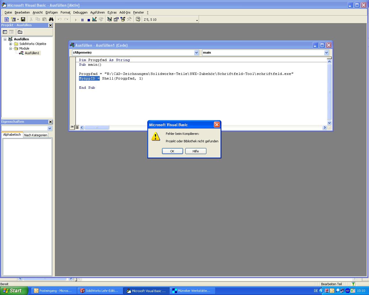Click the code window scroll-right arrow

point(325,128)
